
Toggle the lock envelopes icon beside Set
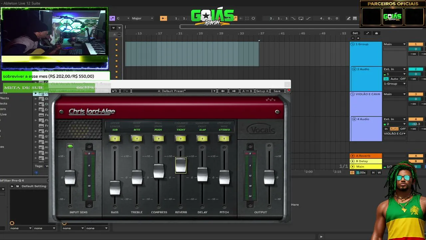[x=376, y=33]
